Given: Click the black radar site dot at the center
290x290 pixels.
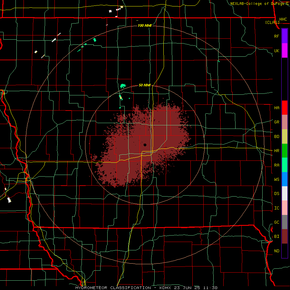Looking at the screenshot, I should pos(145,145).
